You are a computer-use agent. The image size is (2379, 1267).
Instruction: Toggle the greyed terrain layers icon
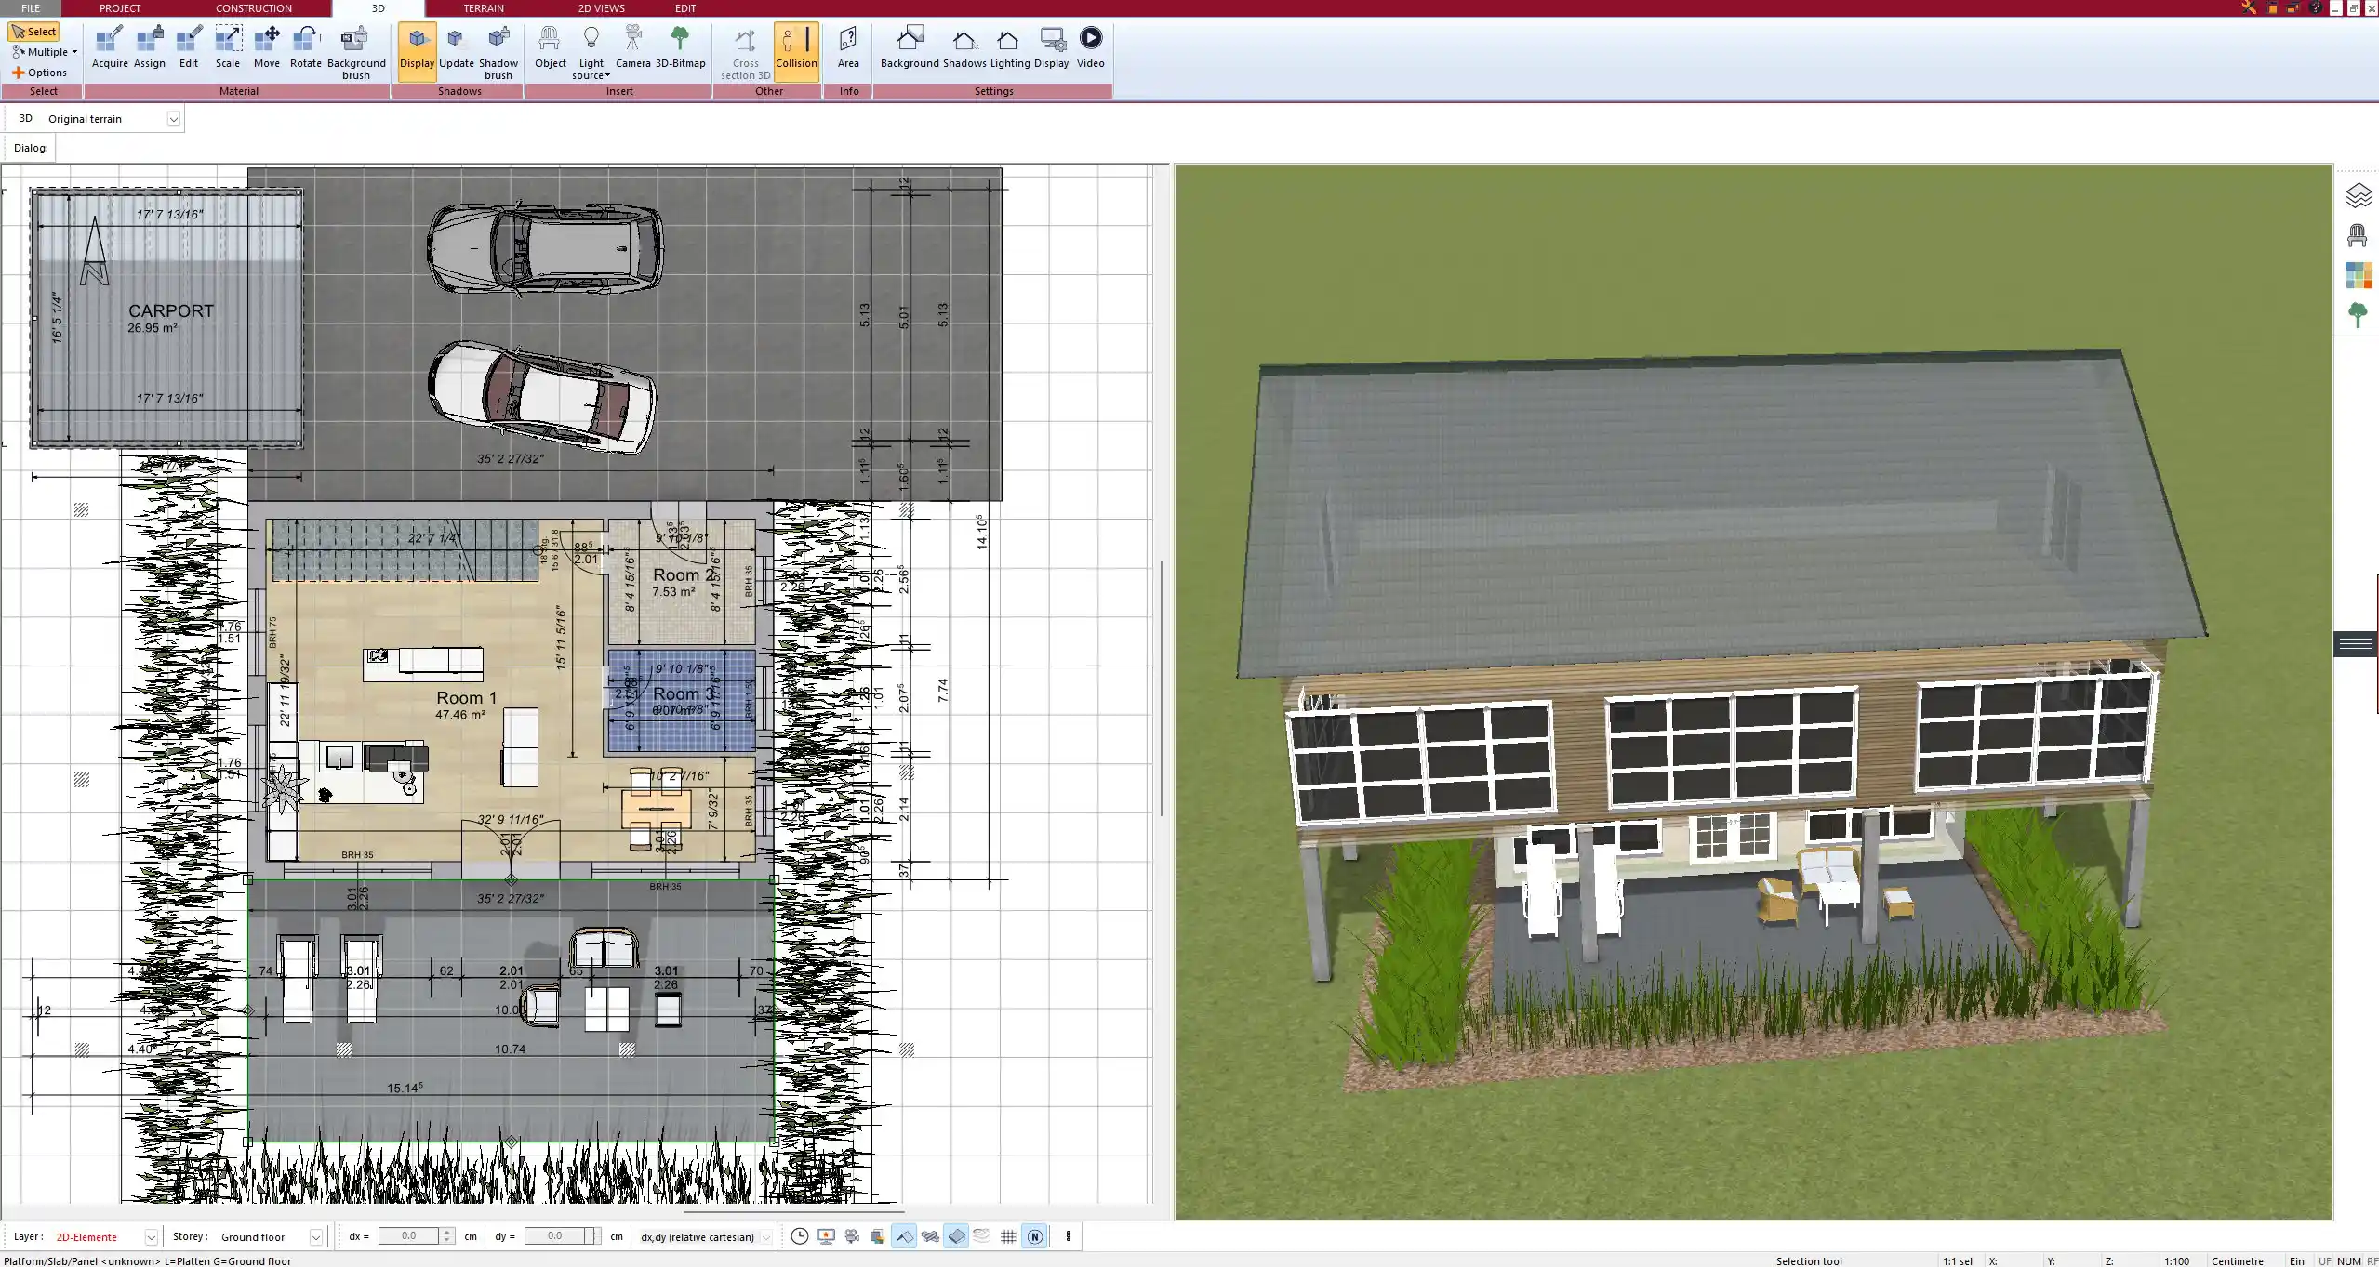click(x=982, y=1236)
